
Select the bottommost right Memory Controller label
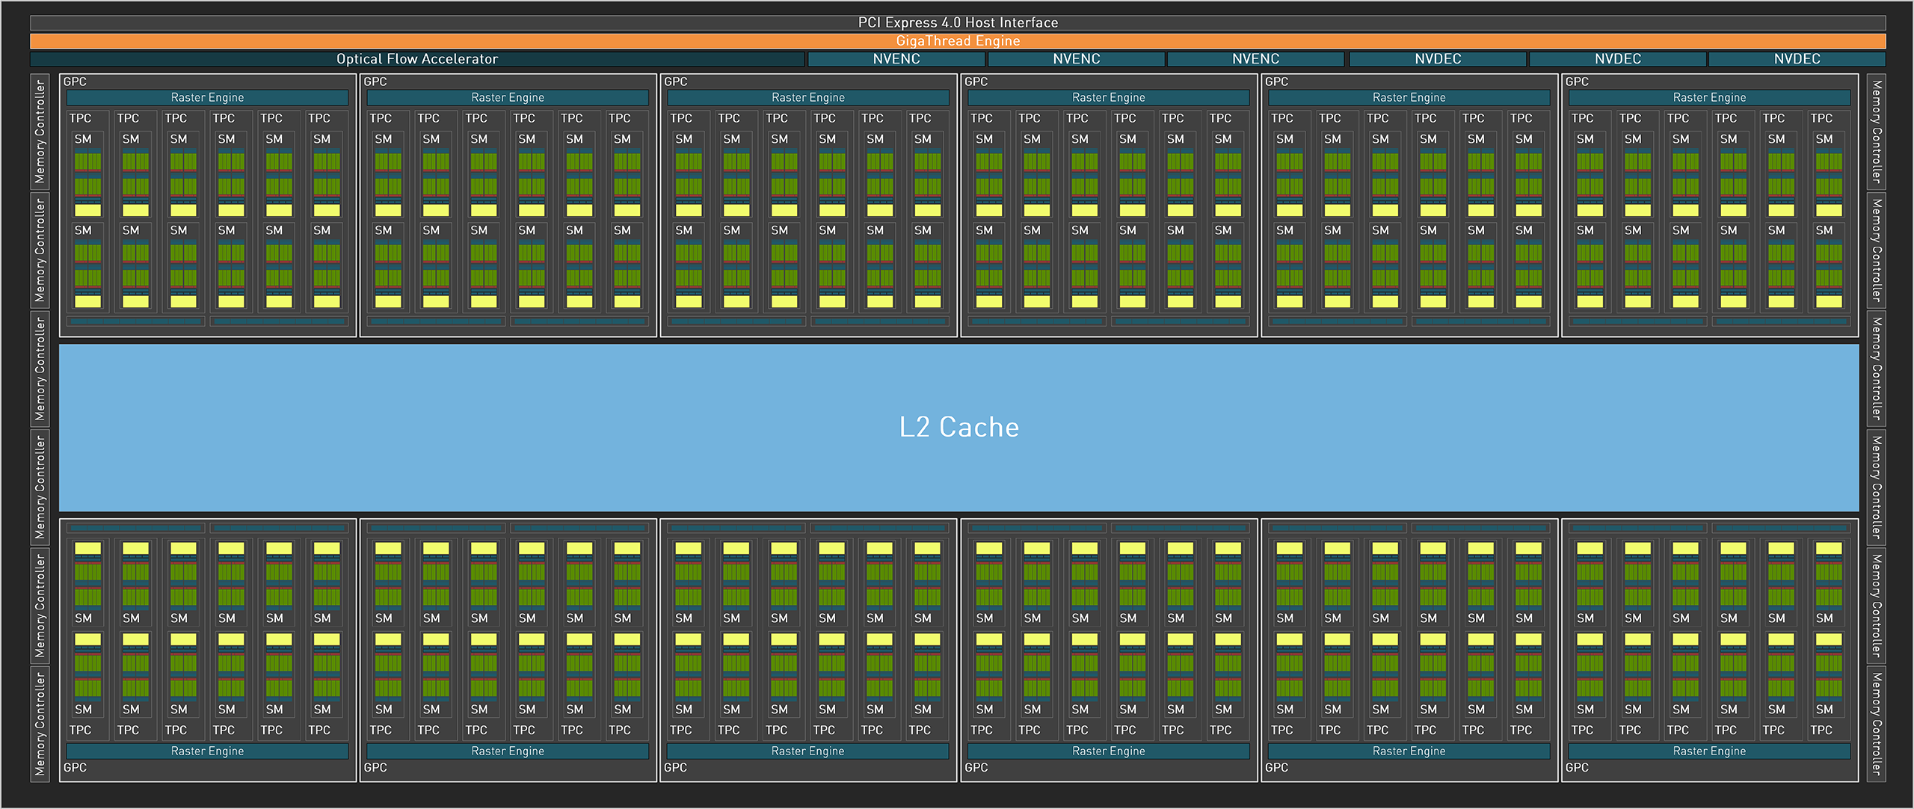pyautogui.click(x=1876, y=724)
